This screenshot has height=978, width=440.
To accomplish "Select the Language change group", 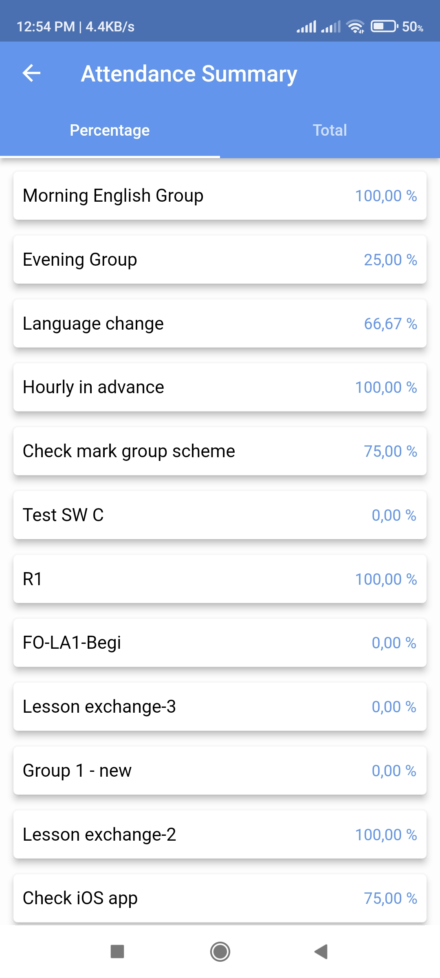I will point(220,324).
